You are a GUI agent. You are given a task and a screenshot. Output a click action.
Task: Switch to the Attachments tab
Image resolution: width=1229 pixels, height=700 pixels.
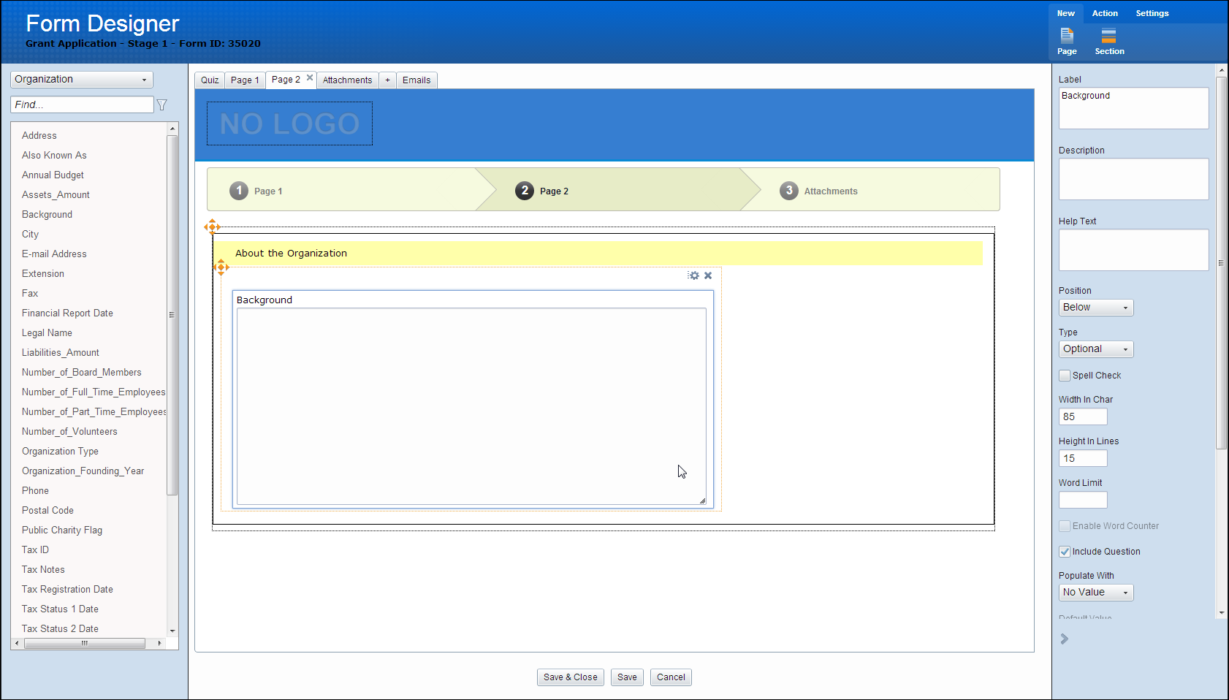pyautogui.click(x=347, y=80)
